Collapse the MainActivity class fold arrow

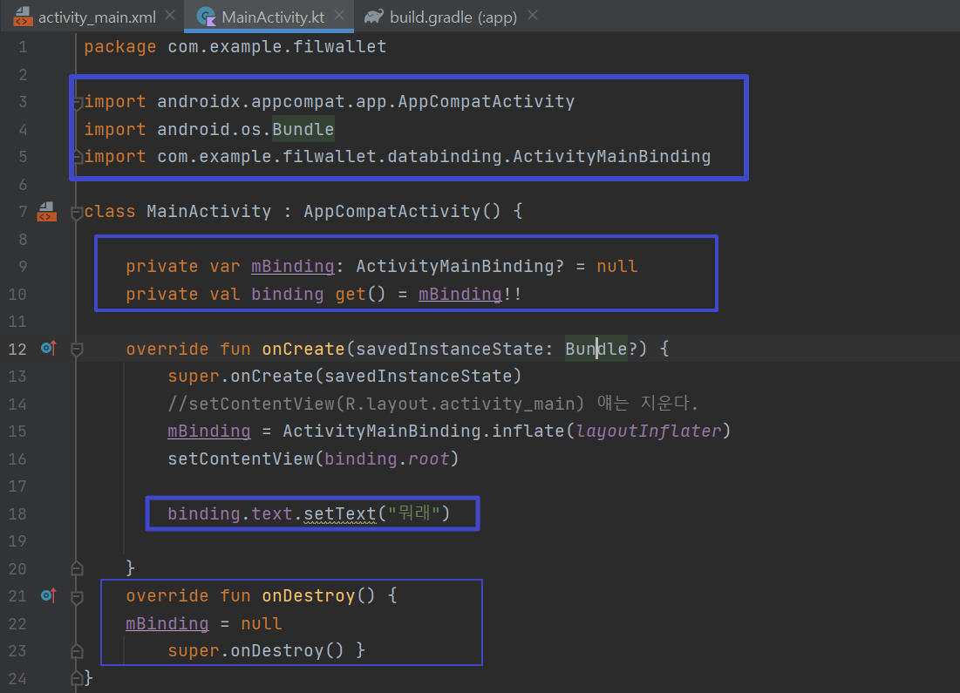click(x=77, y=213)
